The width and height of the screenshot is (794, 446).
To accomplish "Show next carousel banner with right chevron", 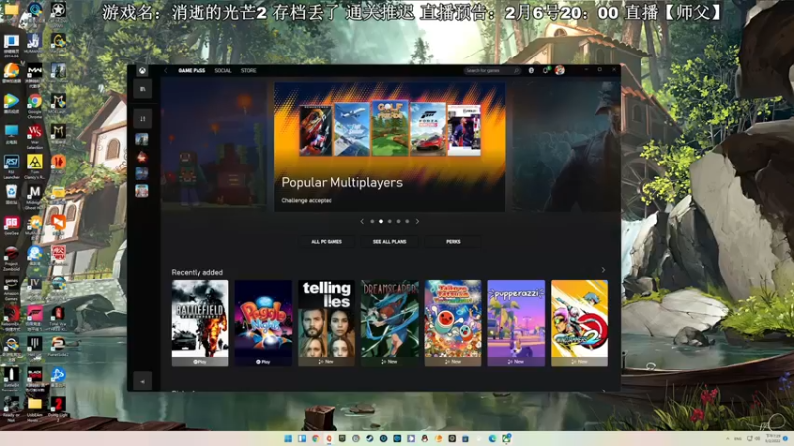I will tap(417, 221).
